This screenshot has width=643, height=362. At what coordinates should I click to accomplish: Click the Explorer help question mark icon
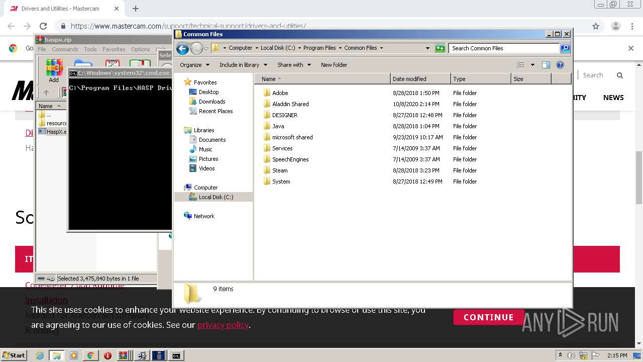tap(560, 65)
